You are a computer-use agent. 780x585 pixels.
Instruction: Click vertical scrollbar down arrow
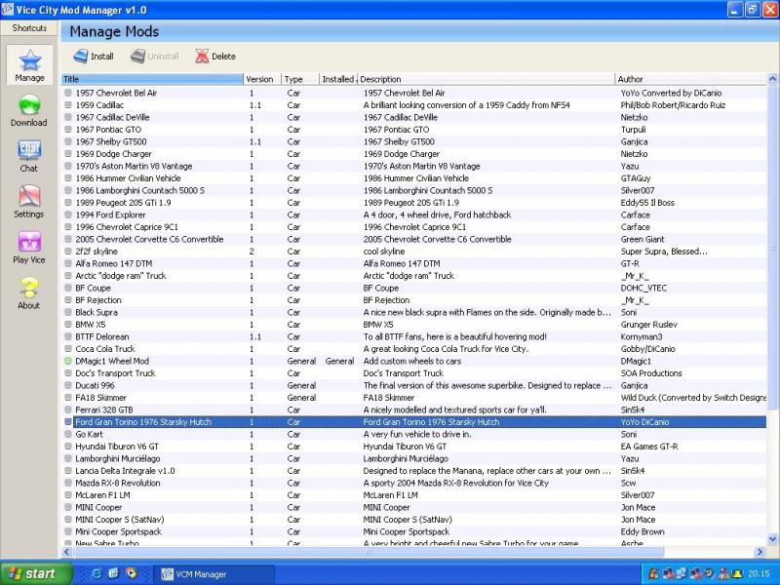(x=772, y=539)
